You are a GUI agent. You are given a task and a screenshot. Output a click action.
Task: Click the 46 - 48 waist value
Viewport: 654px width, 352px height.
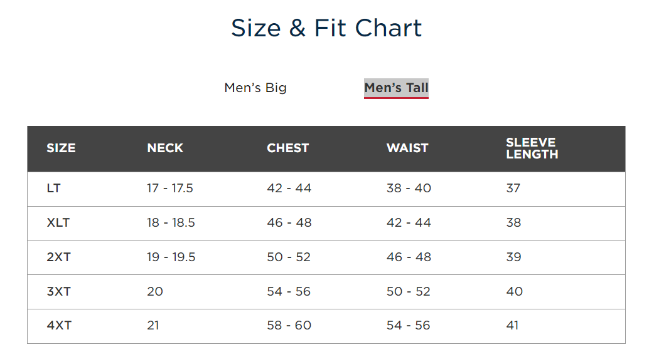[409, 257]
